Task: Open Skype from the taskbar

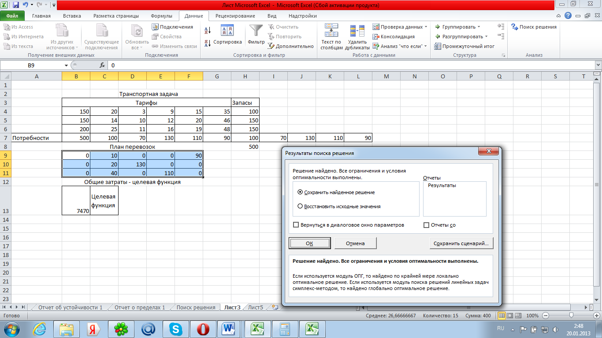Action: click(176, 329)
